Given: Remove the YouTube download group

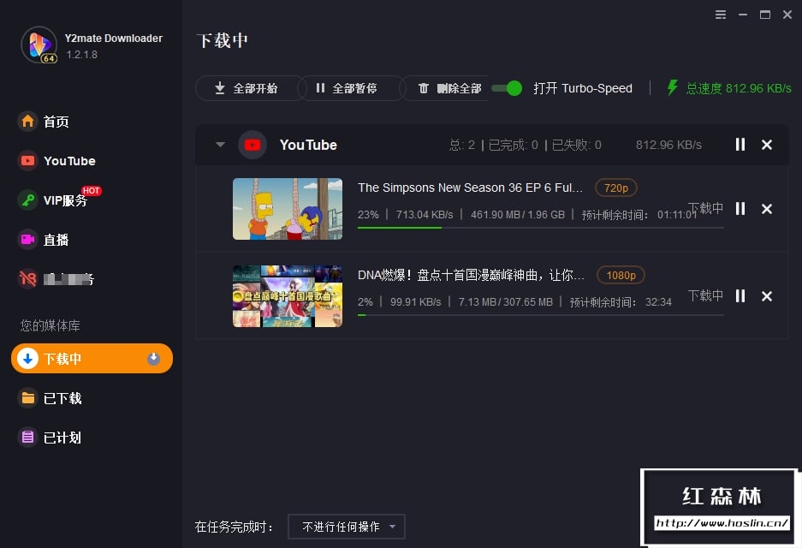Looking at the screenshot, I should (x=766, y=145).
